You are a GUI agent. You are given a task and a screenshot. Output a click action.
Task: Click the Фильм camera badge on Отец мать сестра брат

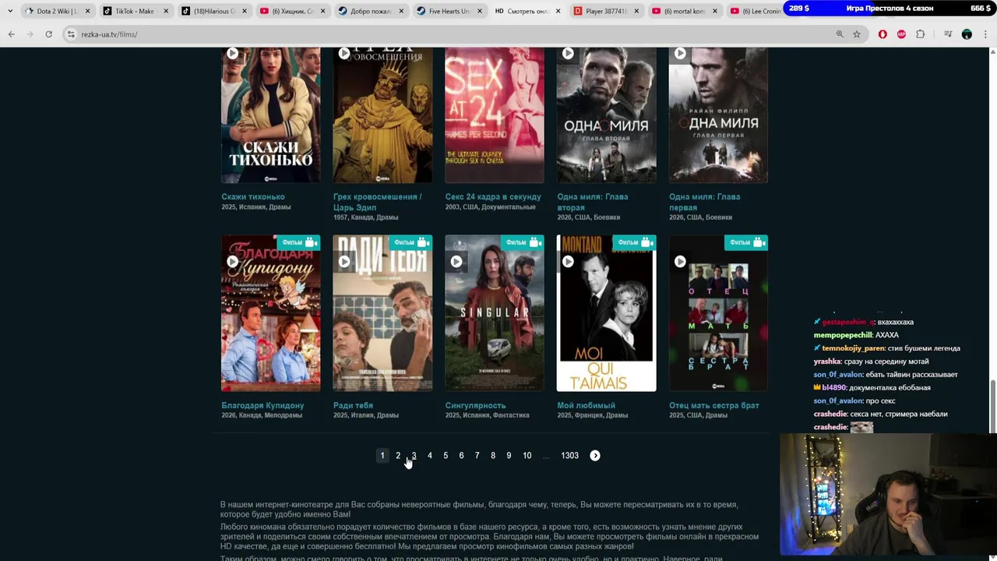(746, 242)
